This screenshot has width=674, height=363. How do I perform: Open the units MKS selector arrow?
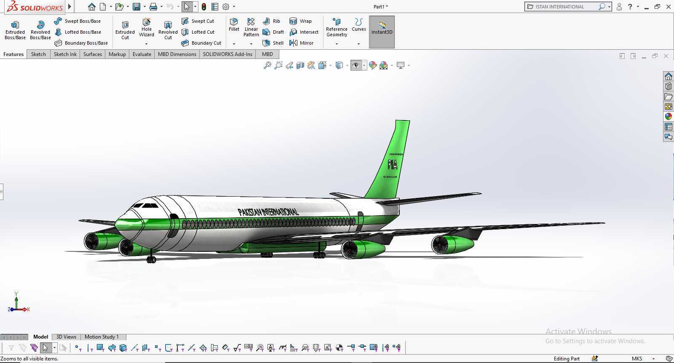tap(653, 359)
